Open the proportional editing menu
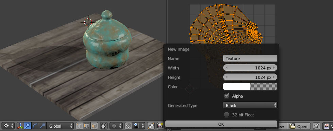This screenshot has width=333, height=131. point(116,126)
